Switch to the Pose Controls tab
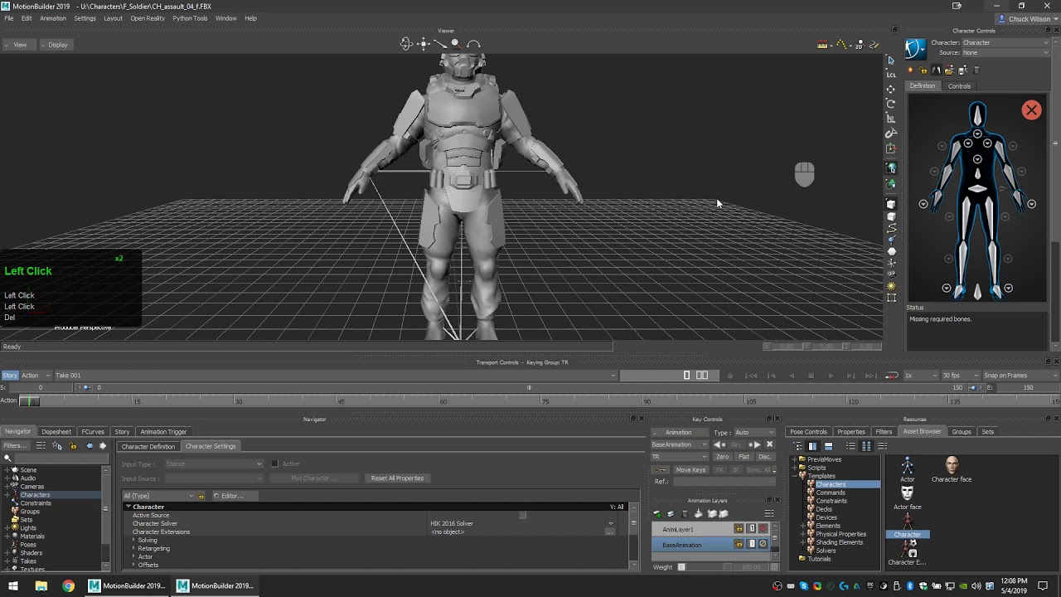This screenshot has height=597, width=1061. click(x=808, y=432)
